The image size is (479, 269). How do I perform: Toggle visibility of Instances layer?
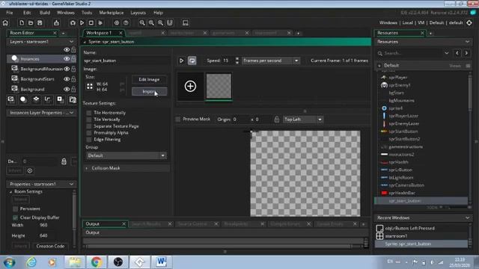click(67, 59)
